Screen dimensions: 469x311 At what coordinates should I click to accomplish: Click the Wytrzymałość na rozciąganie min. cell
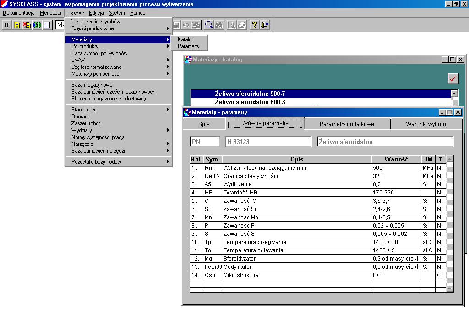point(297,168)
